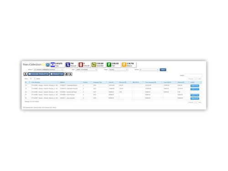Click page 1 in pagination above the table
The height and width of the screenshot is (171, 228).
click(x=196, y=79)
